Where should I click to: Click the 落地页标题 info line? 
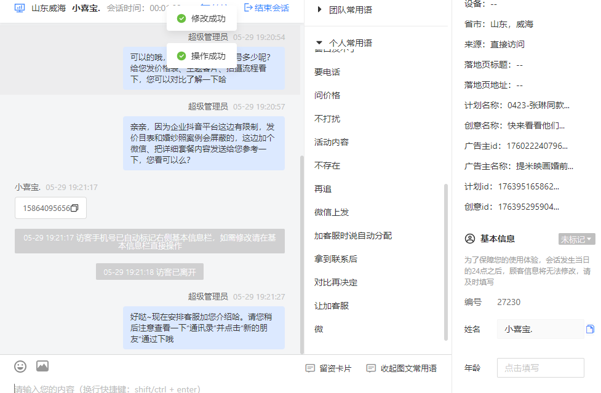(493, 65)
